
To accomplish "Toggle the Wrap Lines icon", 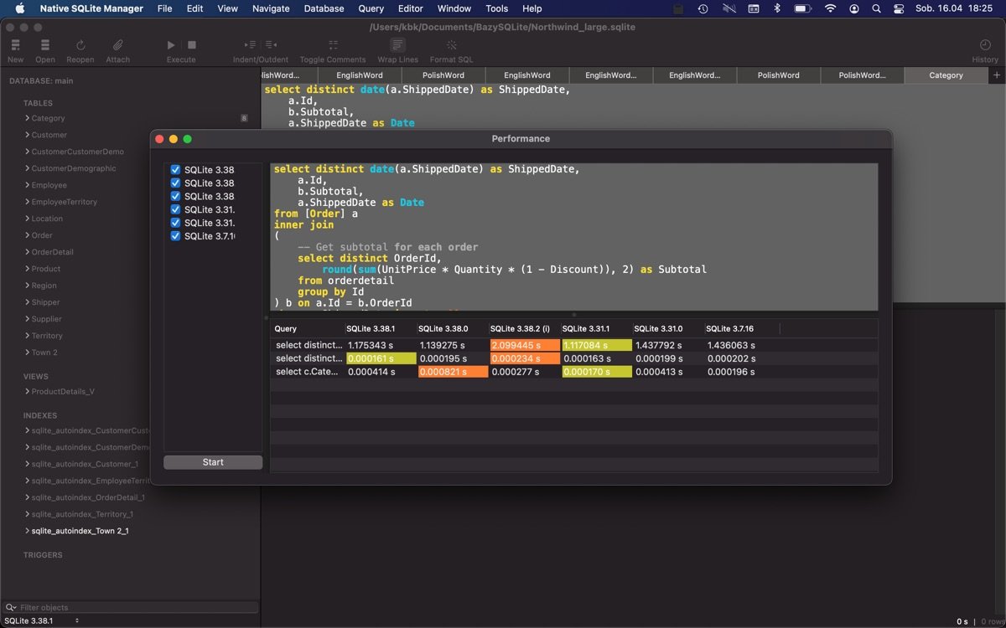I will (x=397, y=45).
